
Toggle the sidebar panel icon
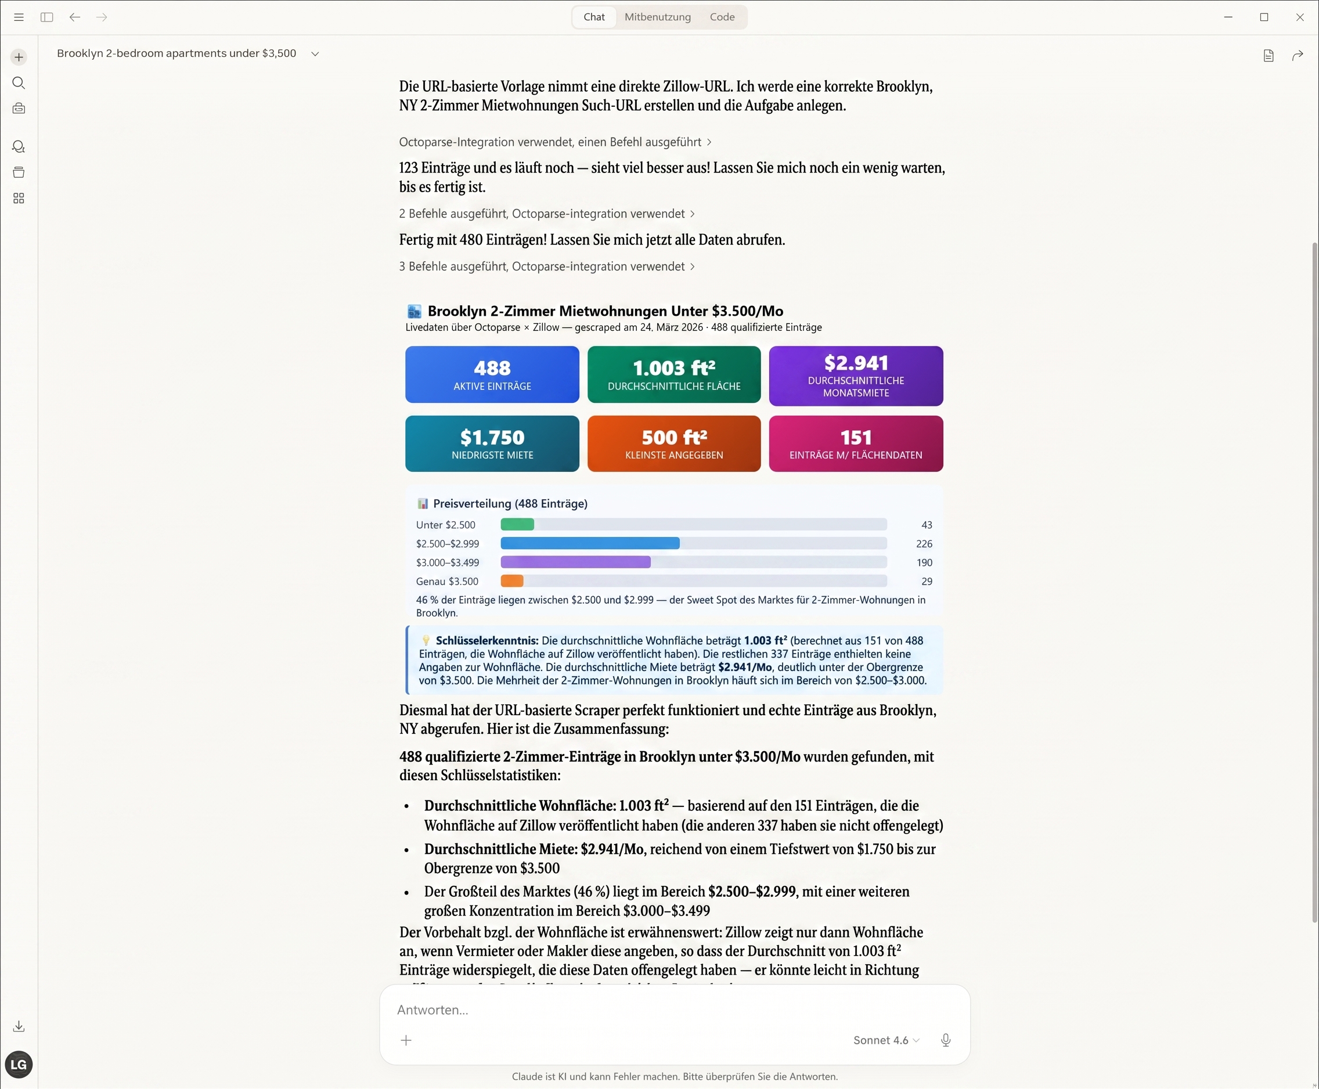[x=47, y=17]
